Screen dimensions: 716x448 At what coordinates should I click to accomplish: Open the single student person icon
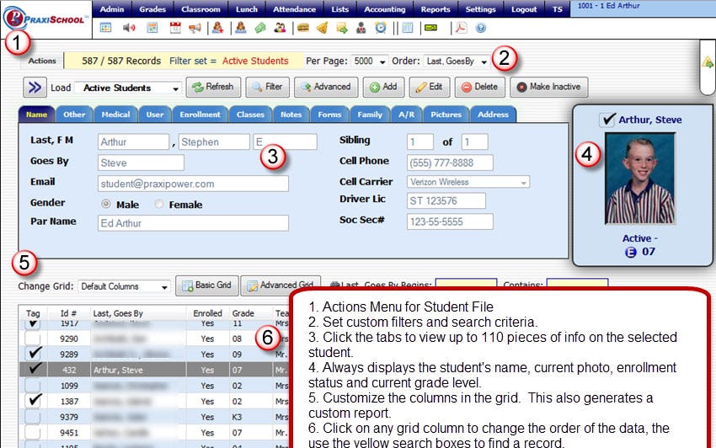241,28
